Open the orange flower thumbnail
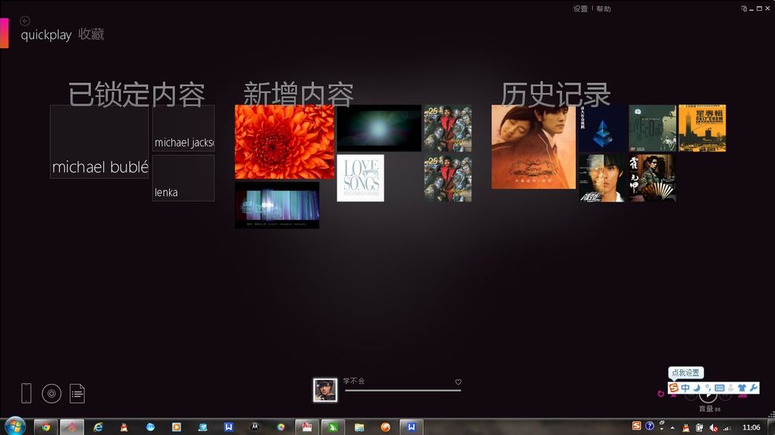The image size is (775, 435). coord(284,142)
